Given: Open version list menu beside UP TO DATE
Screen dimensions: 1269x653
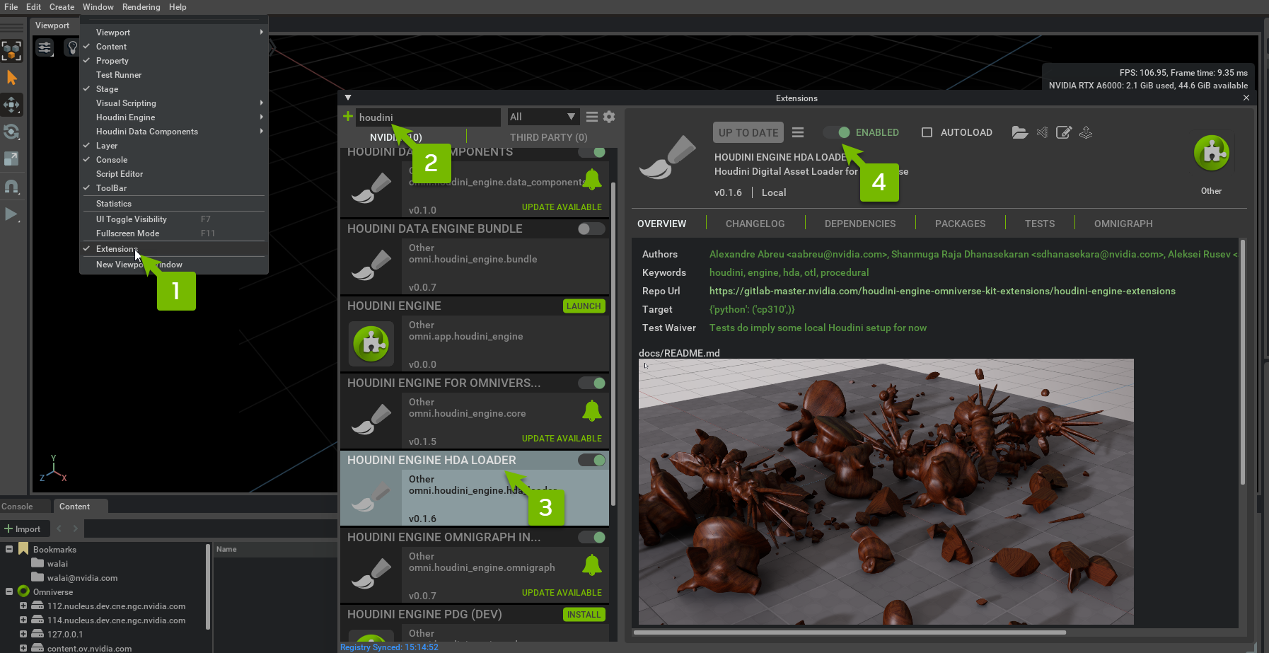Looking at the screenshot, I should pos(798,132).
